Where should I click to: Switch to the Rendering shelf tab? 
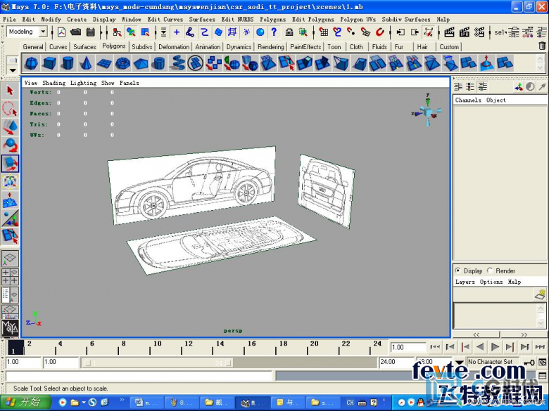(271, 46)
